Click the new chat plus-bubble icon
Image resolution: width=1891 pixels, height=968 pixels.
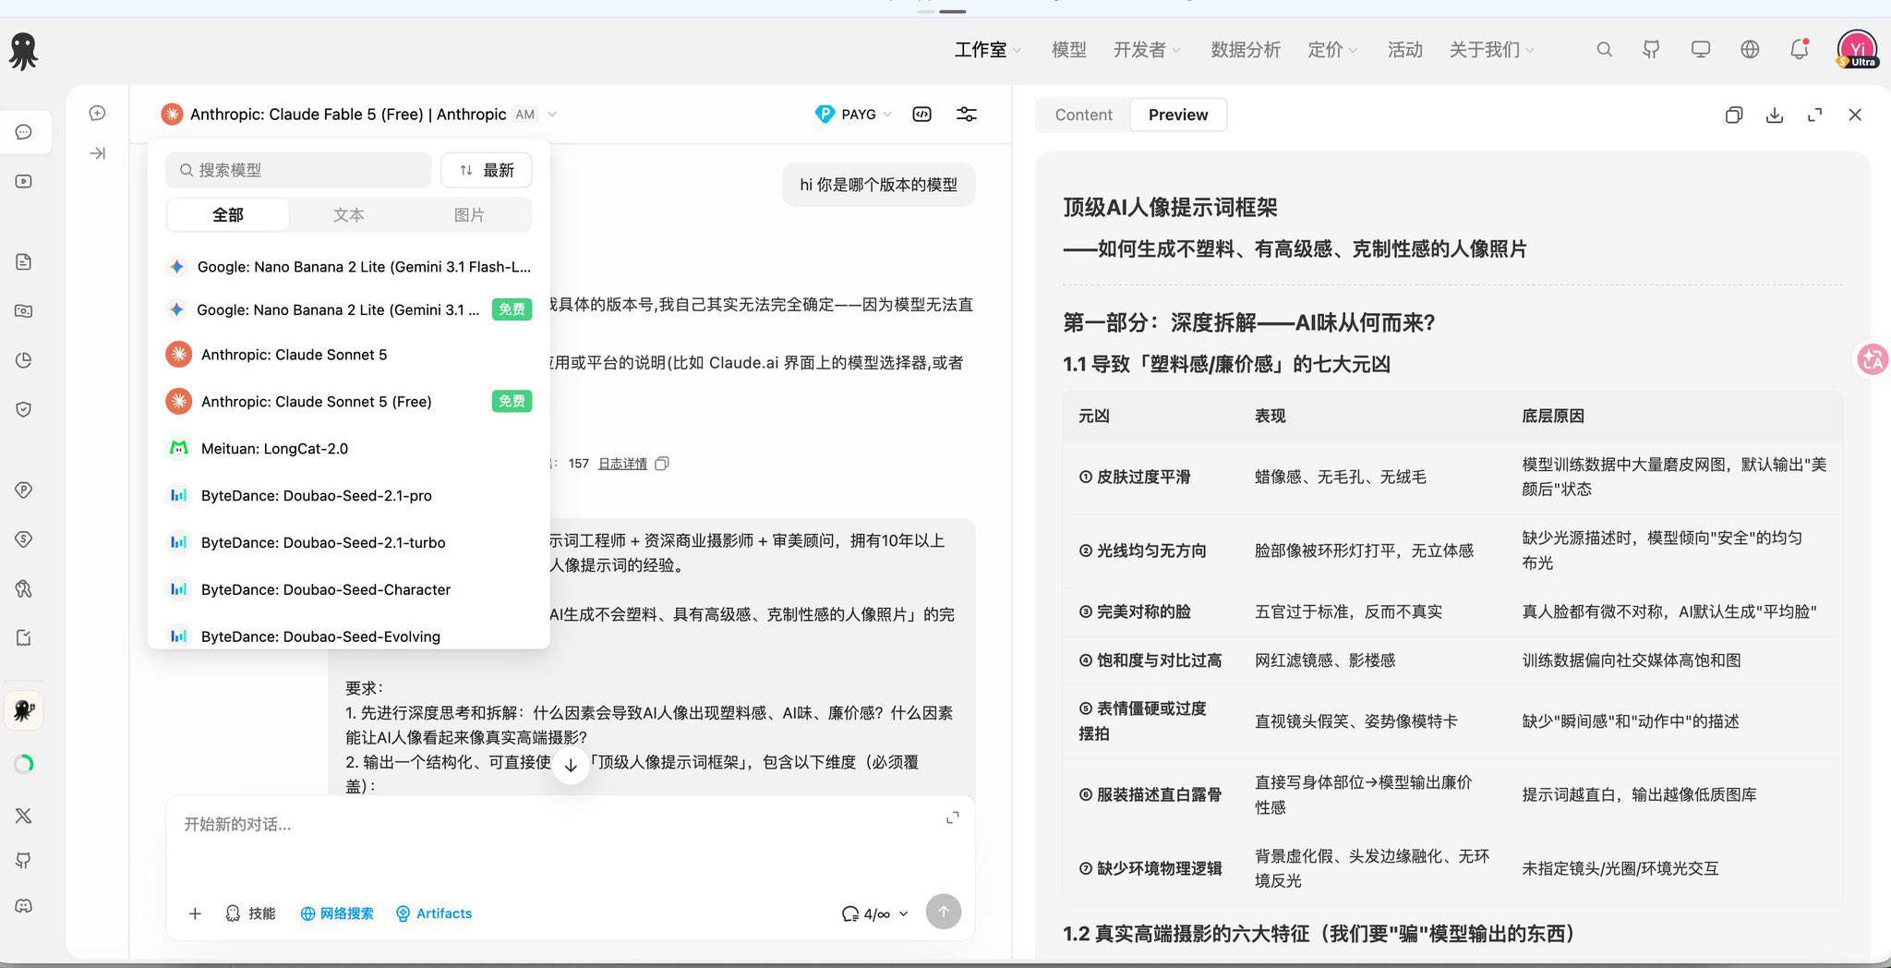click(97, 113)
